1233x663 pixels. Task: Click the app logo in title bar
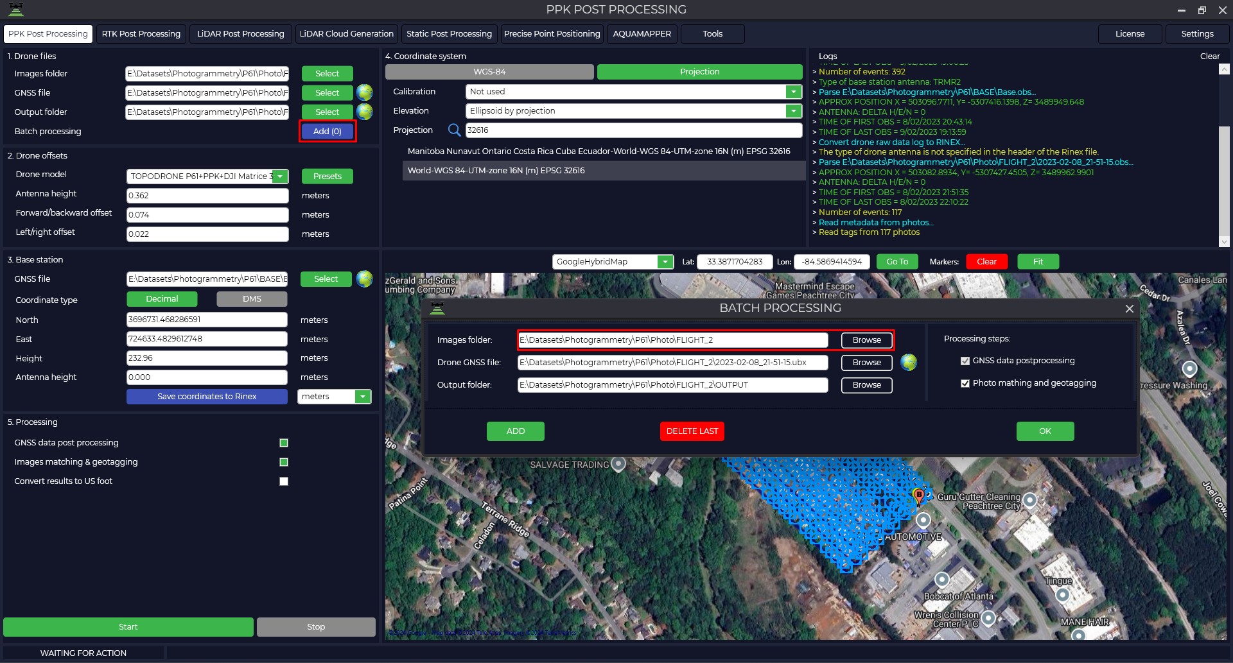(x=15, y=9)
